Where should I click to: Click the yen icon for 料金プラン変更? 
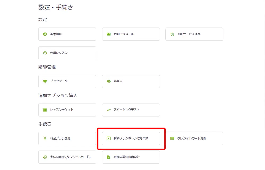coord(45,138)
